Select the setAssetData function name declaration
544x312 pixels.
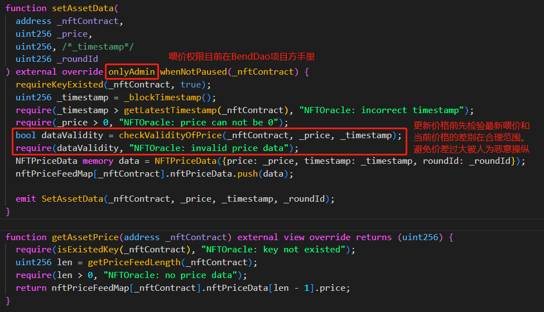point(83,8)
